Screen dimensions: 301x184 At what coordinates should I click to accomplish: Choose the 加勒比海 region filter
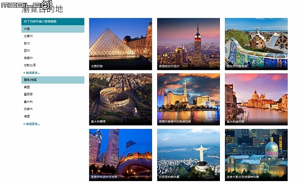pos(30,65)
